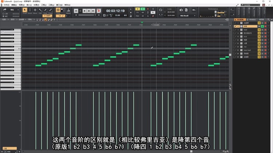Click the tempo value 93.00
The width and height of the screenshot is (273, 153).
[x=118, y=16]
